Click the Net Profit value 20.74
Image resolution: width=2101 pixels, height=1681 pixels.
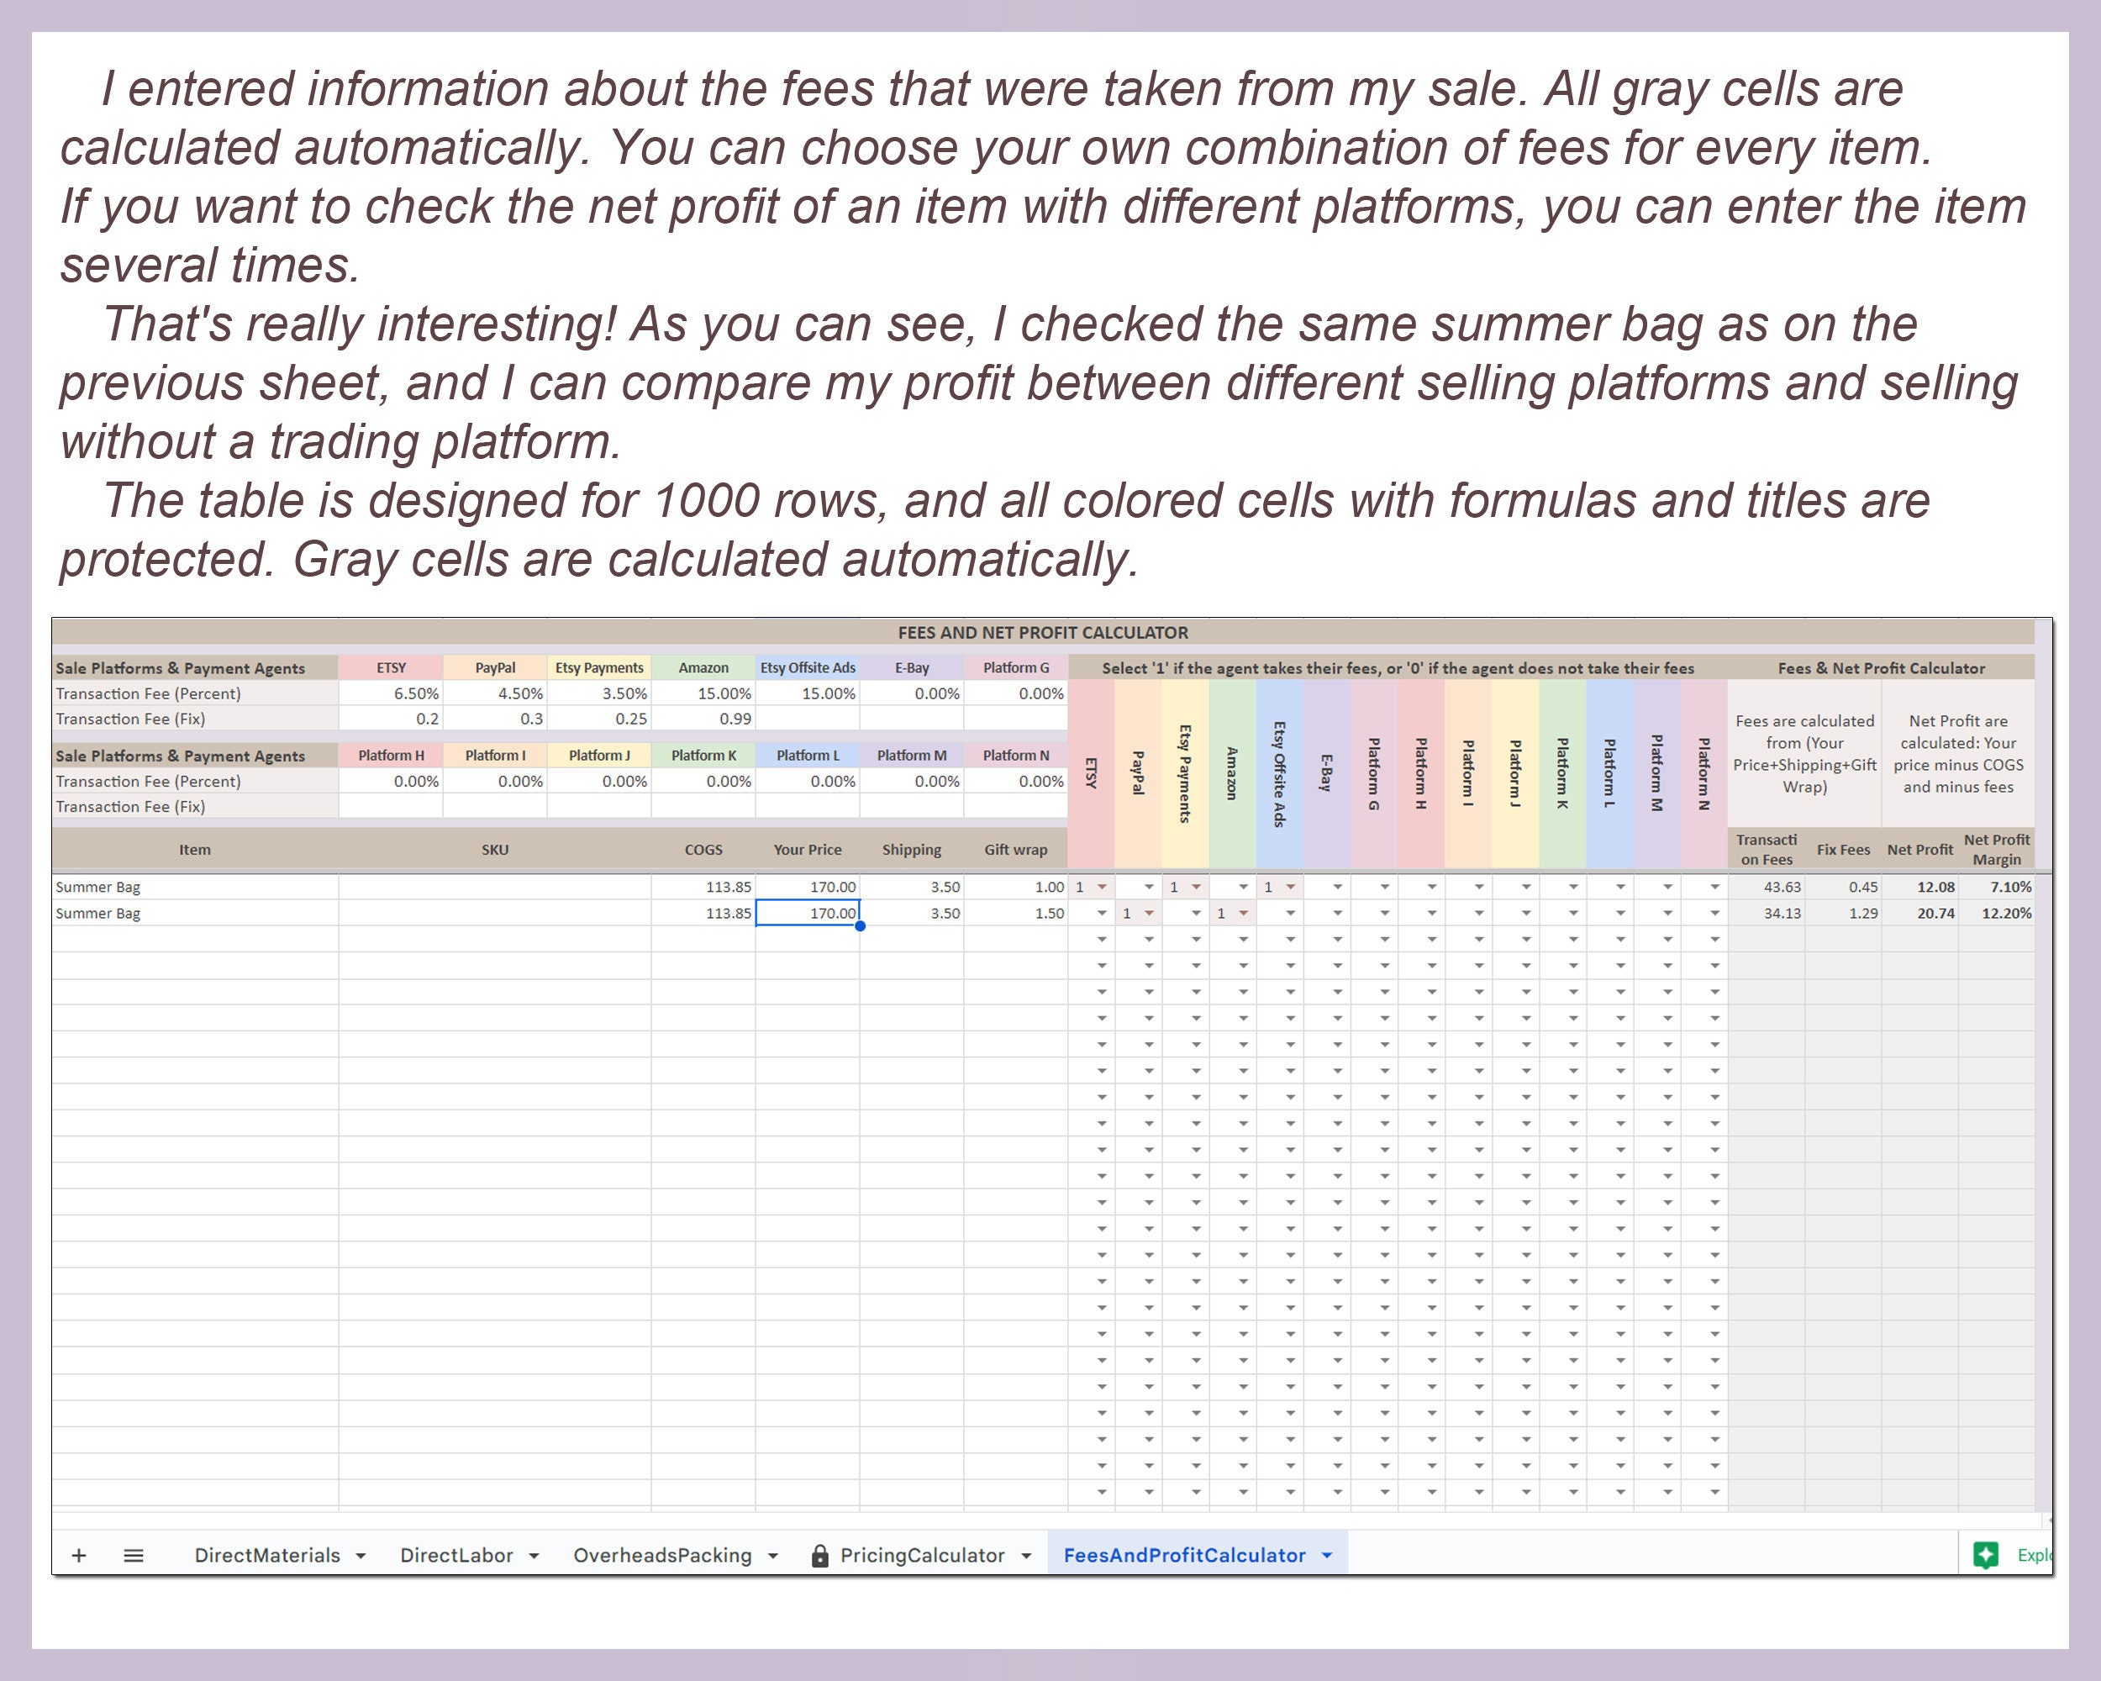1919,913
